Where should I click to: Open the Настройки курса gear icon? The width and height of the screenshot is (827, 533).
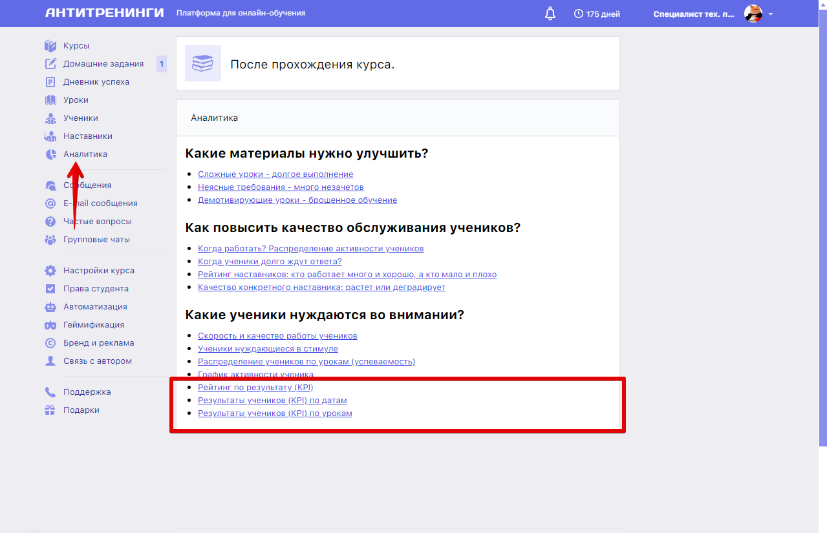[51, 270]
